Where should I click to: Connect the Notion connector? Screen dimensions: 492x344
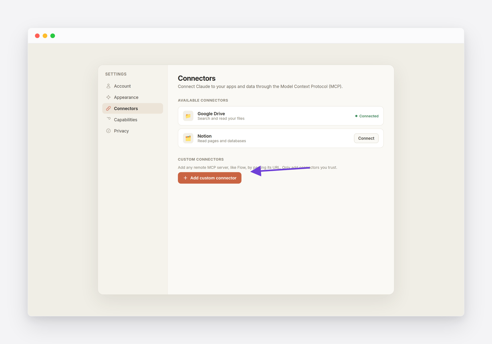pyautogui.click(x=366, y=138)
